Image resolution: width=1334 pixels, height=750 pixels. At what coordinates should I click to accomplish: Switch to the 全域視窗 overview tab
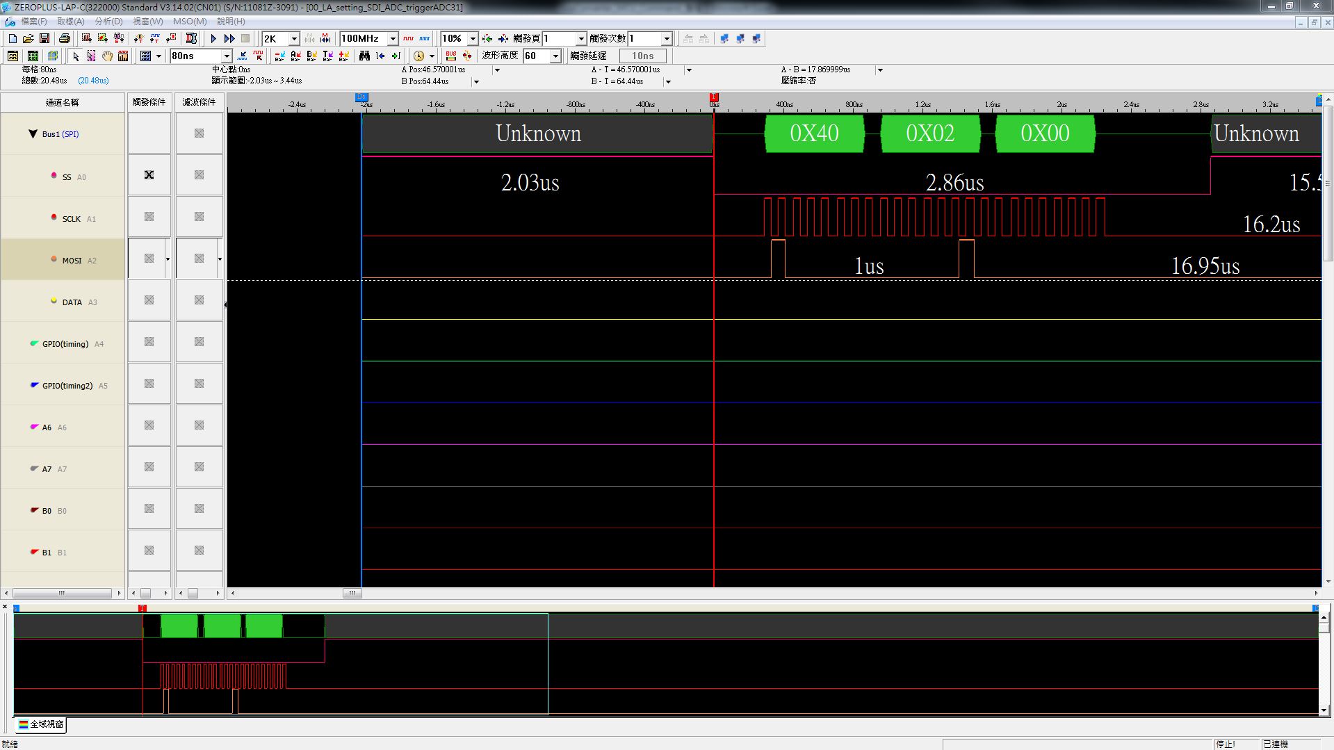tap(42, 725)
